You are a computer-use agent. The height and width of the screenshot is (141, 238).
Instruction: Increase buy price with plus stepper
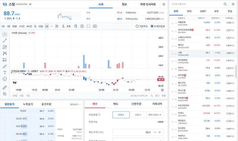160,132
